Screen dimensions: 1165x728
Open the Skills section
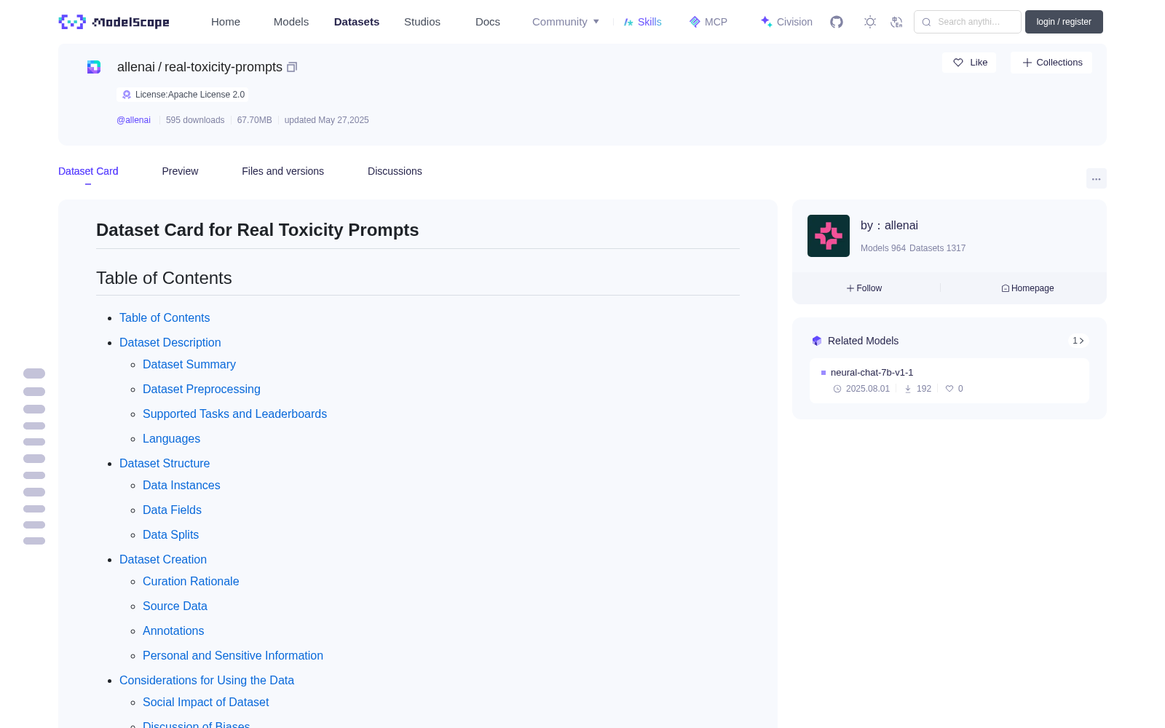[643, 22]
